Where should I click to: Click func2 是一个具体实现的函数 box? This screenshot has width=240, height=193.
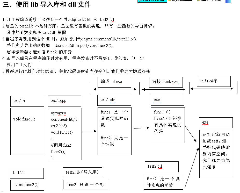click(163, 182)
